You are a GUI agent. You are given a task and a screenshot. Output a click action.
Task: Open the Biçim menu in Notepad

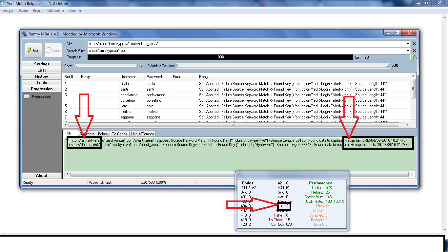pyautogui.click(x=37, y=10)
